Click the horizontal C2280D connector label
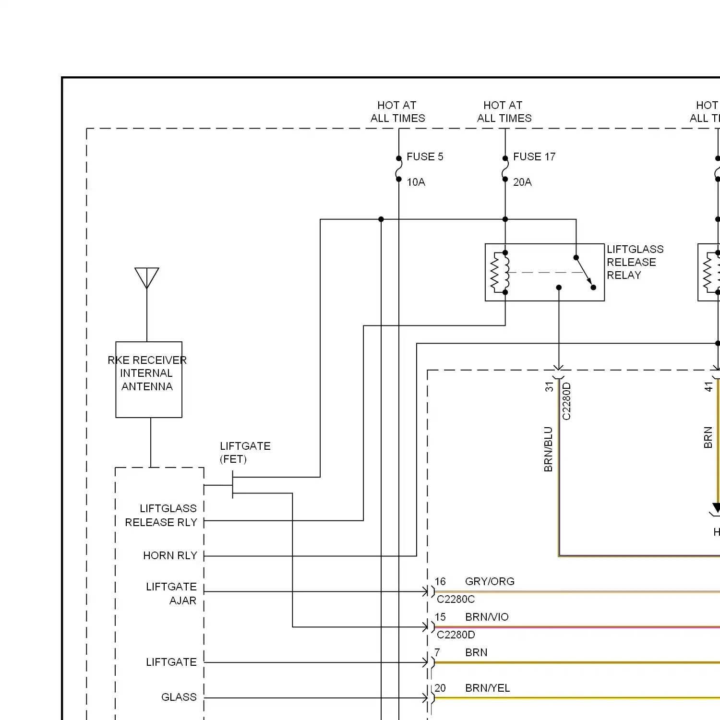 [456, 635]
